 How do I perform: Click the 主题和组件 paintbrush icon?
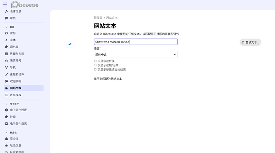[6, 74]
